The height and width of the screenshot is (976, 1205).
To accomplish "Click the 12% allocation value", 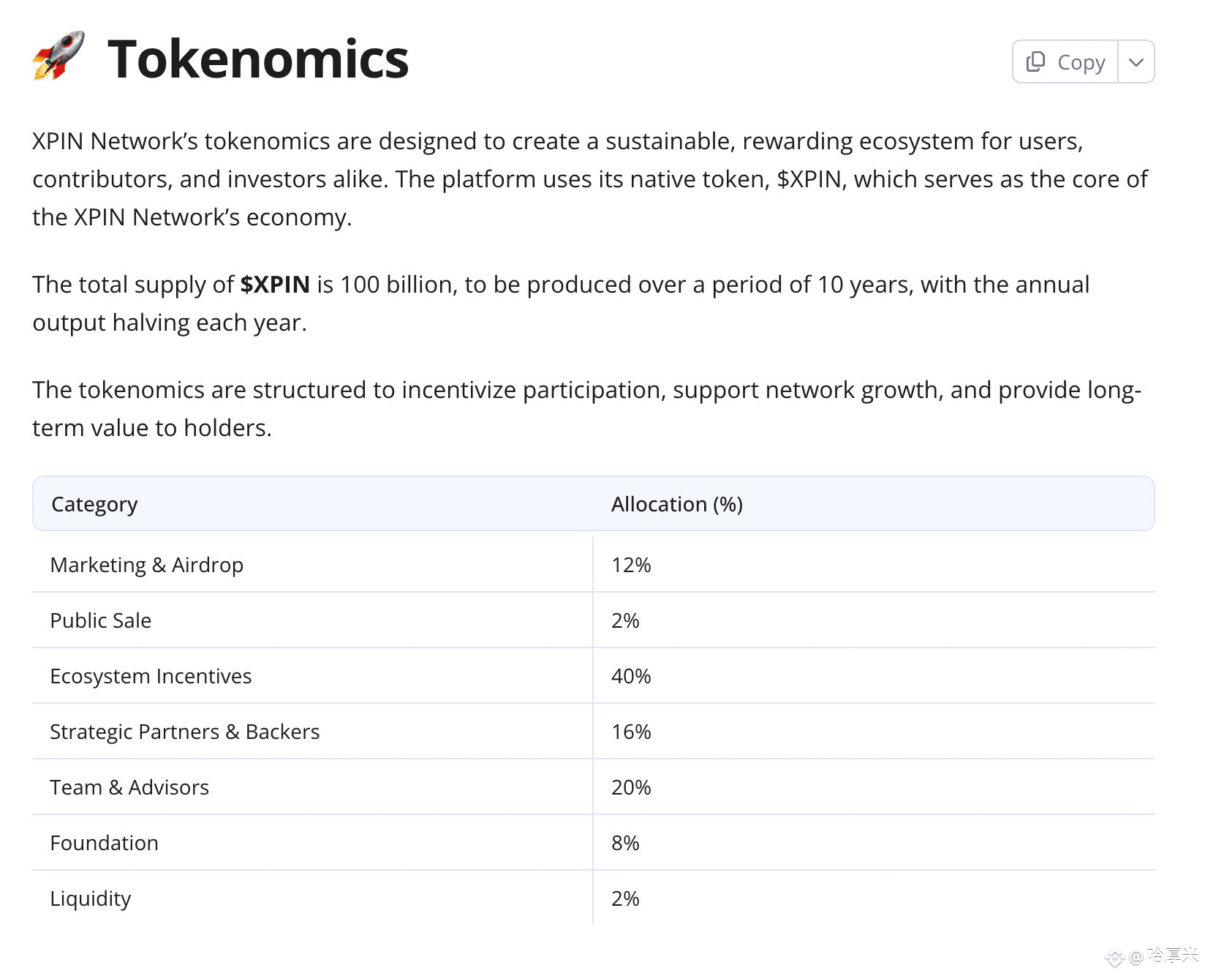I will click(x=631, y=565).
